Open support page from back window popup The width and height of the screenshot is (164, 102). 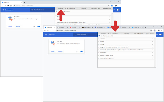point(96,8)
